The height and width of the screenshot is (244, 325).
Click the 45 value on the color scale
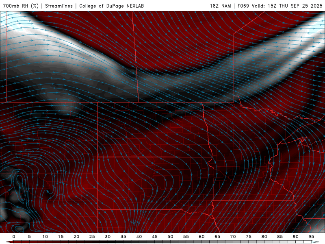pyautogui.click(x=155, y=237)
